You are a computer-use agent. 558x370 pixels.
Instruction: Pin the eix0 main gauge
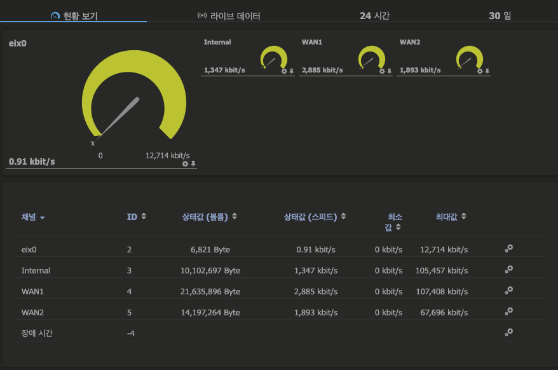(x=193, y=164)
